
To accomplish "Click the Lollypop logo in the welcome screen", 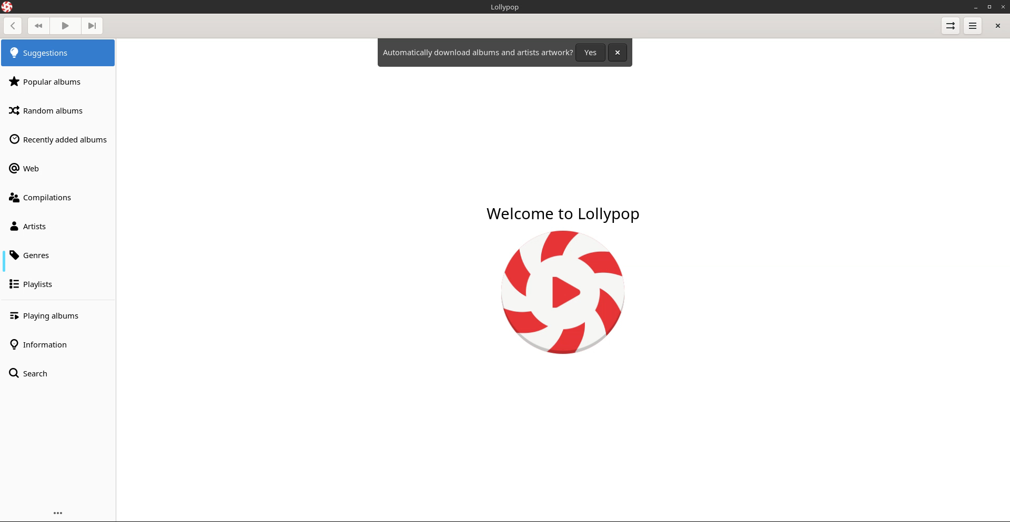I will point(563,292).
